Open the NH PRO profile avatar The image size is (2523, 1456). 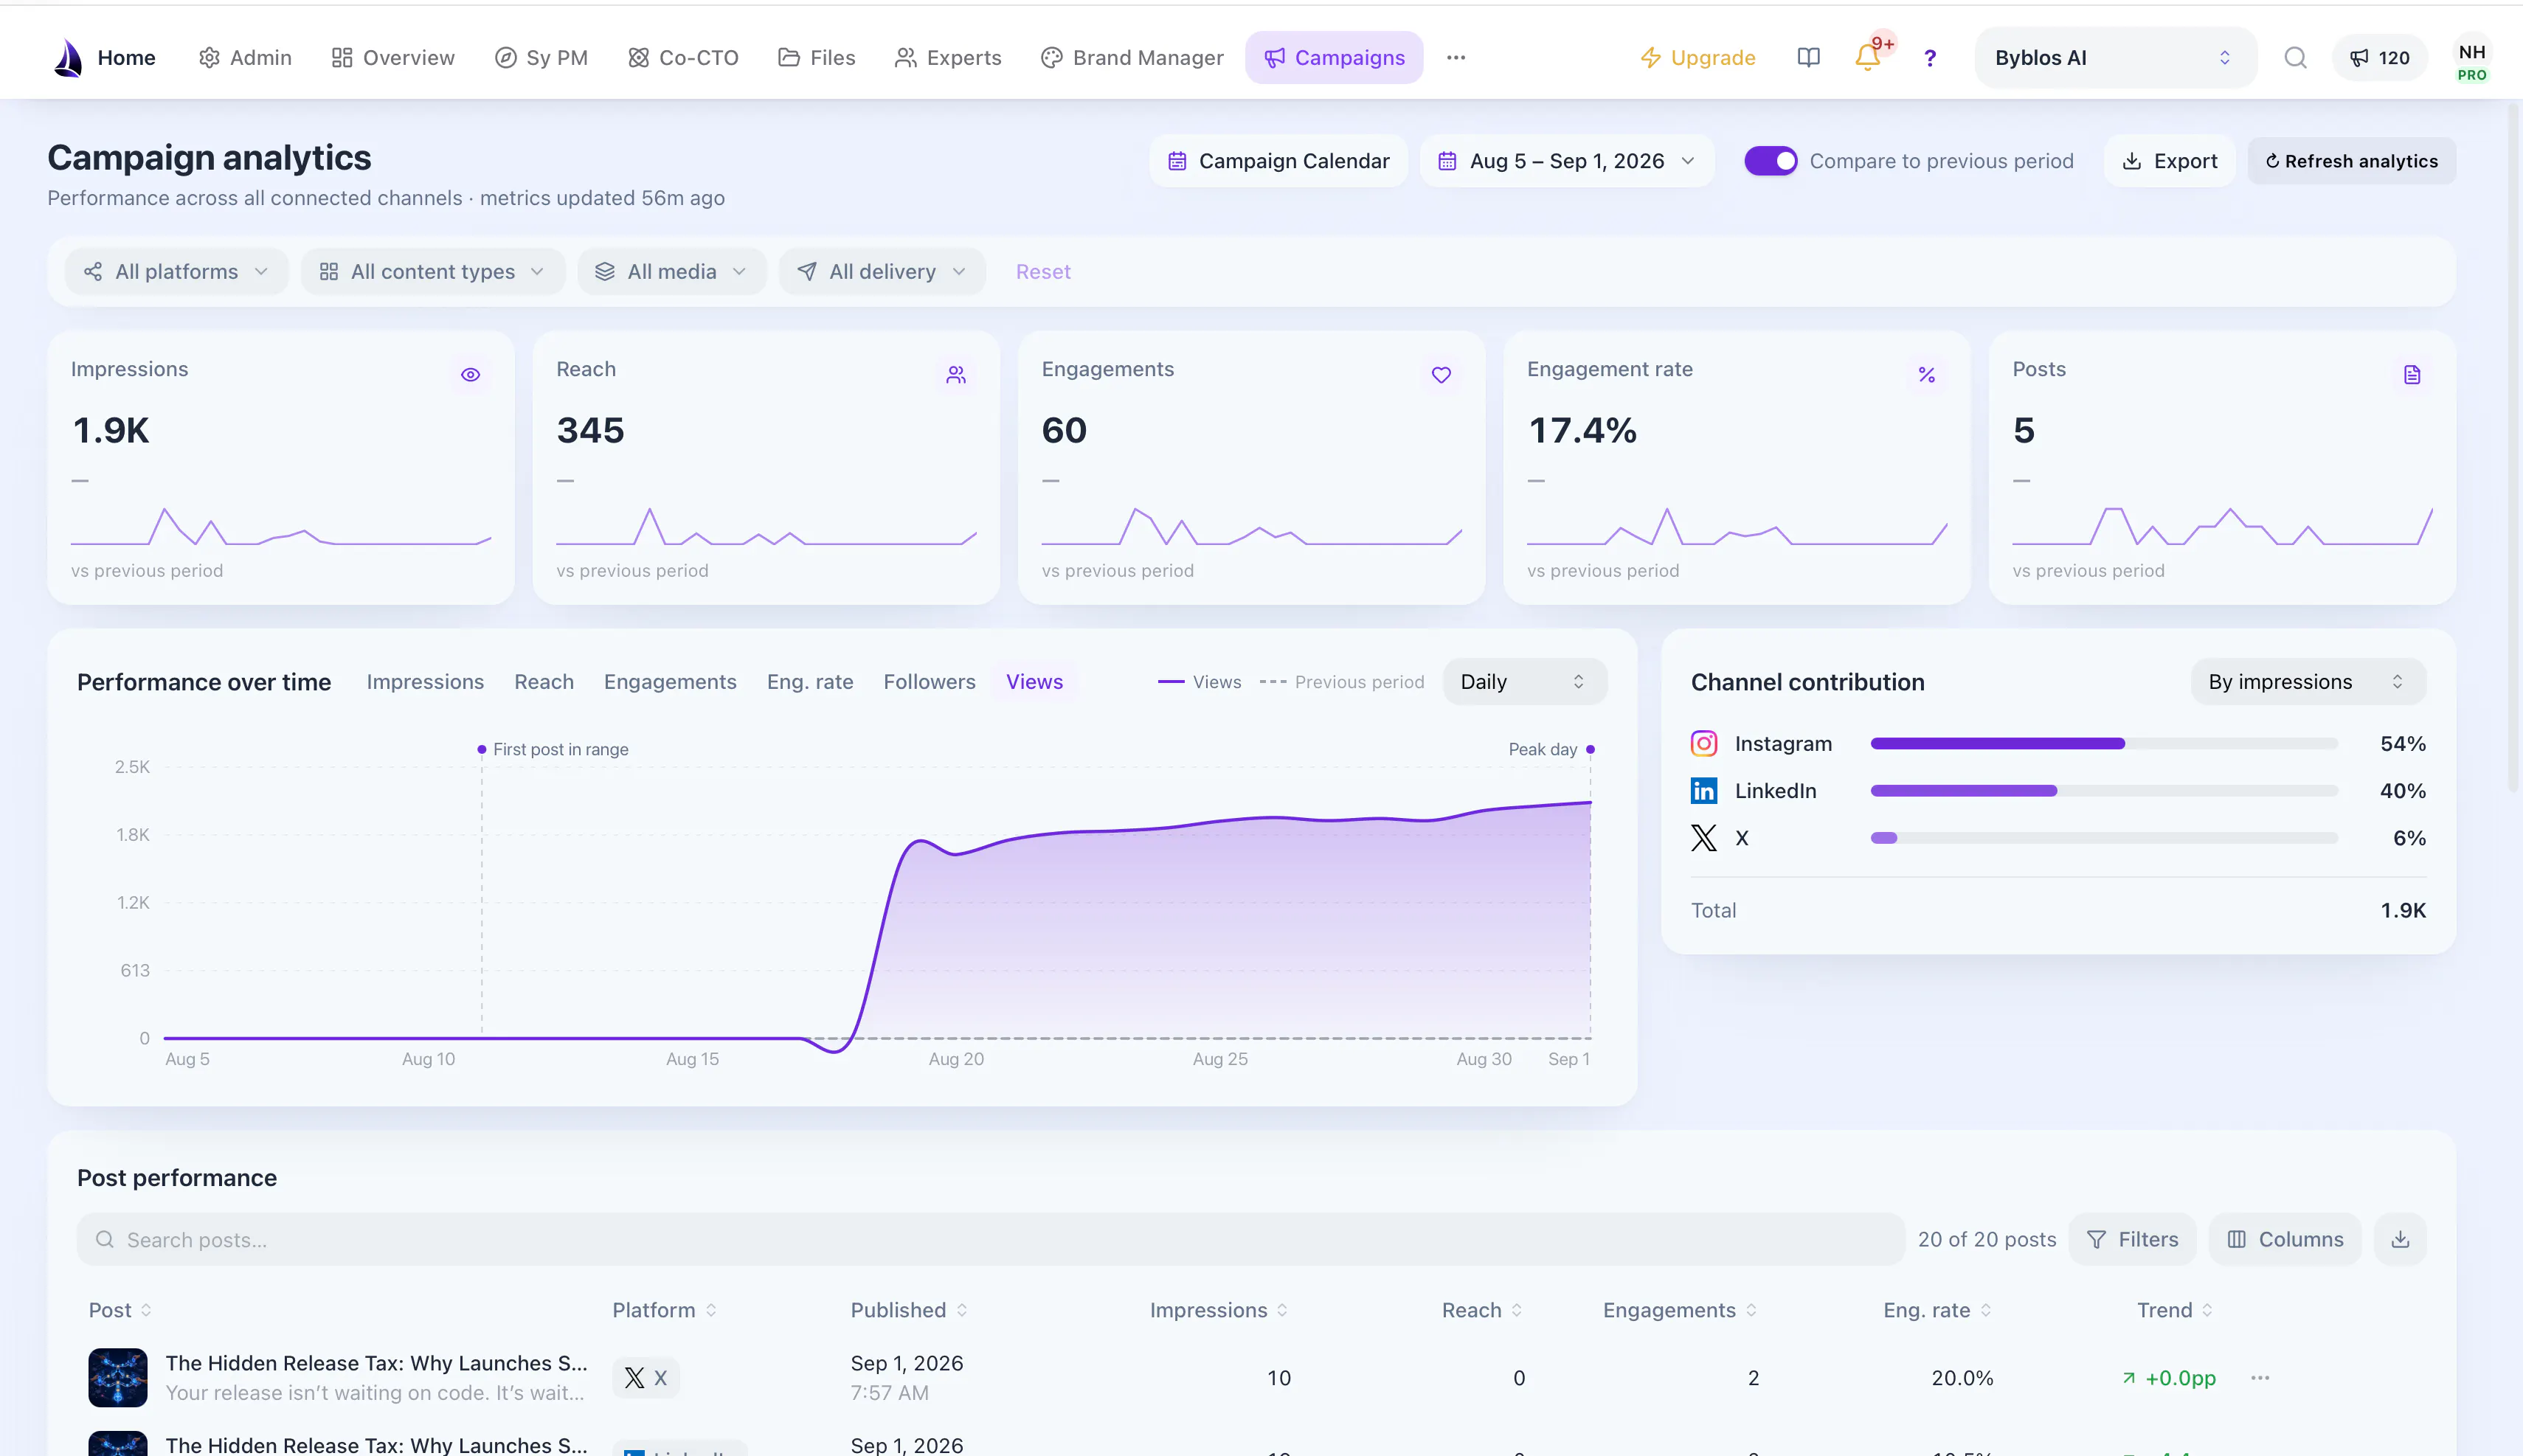click(2472, 58)
